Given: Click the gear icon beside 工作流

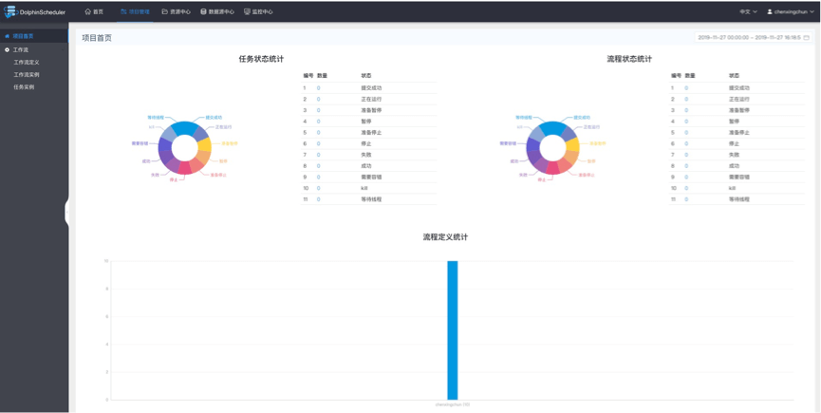Looking at the screenshot, I should point(7,49).
